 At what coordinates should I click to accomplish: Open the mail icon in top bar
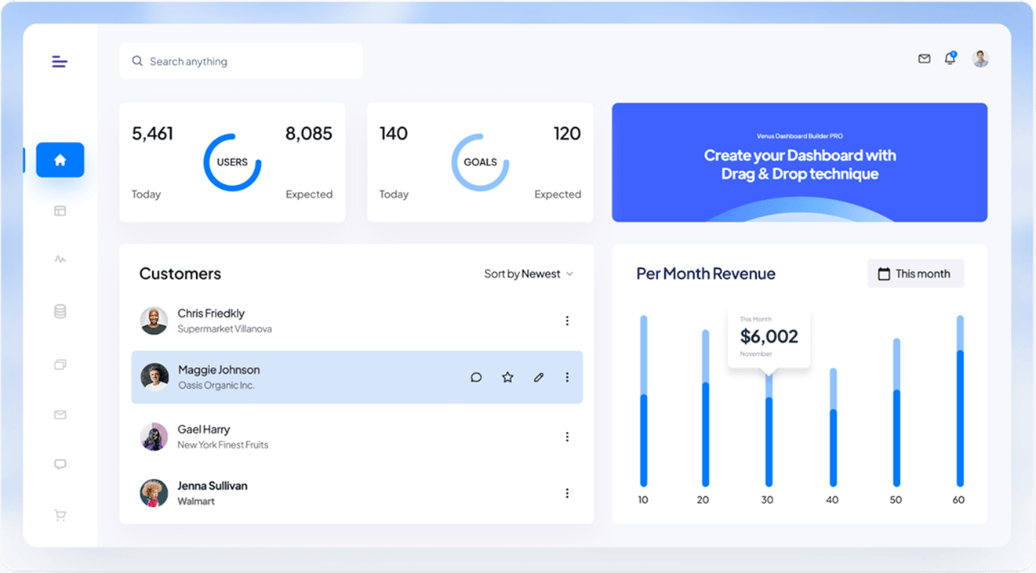point(925,59)
